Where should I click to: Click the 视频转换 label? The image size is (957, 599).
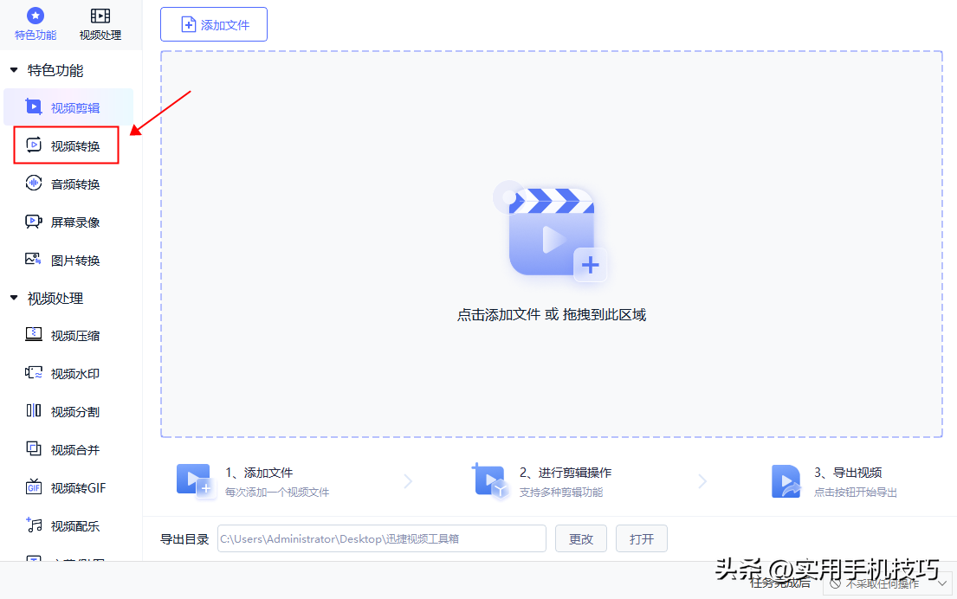pyautogui.click(x=75, y=145)
